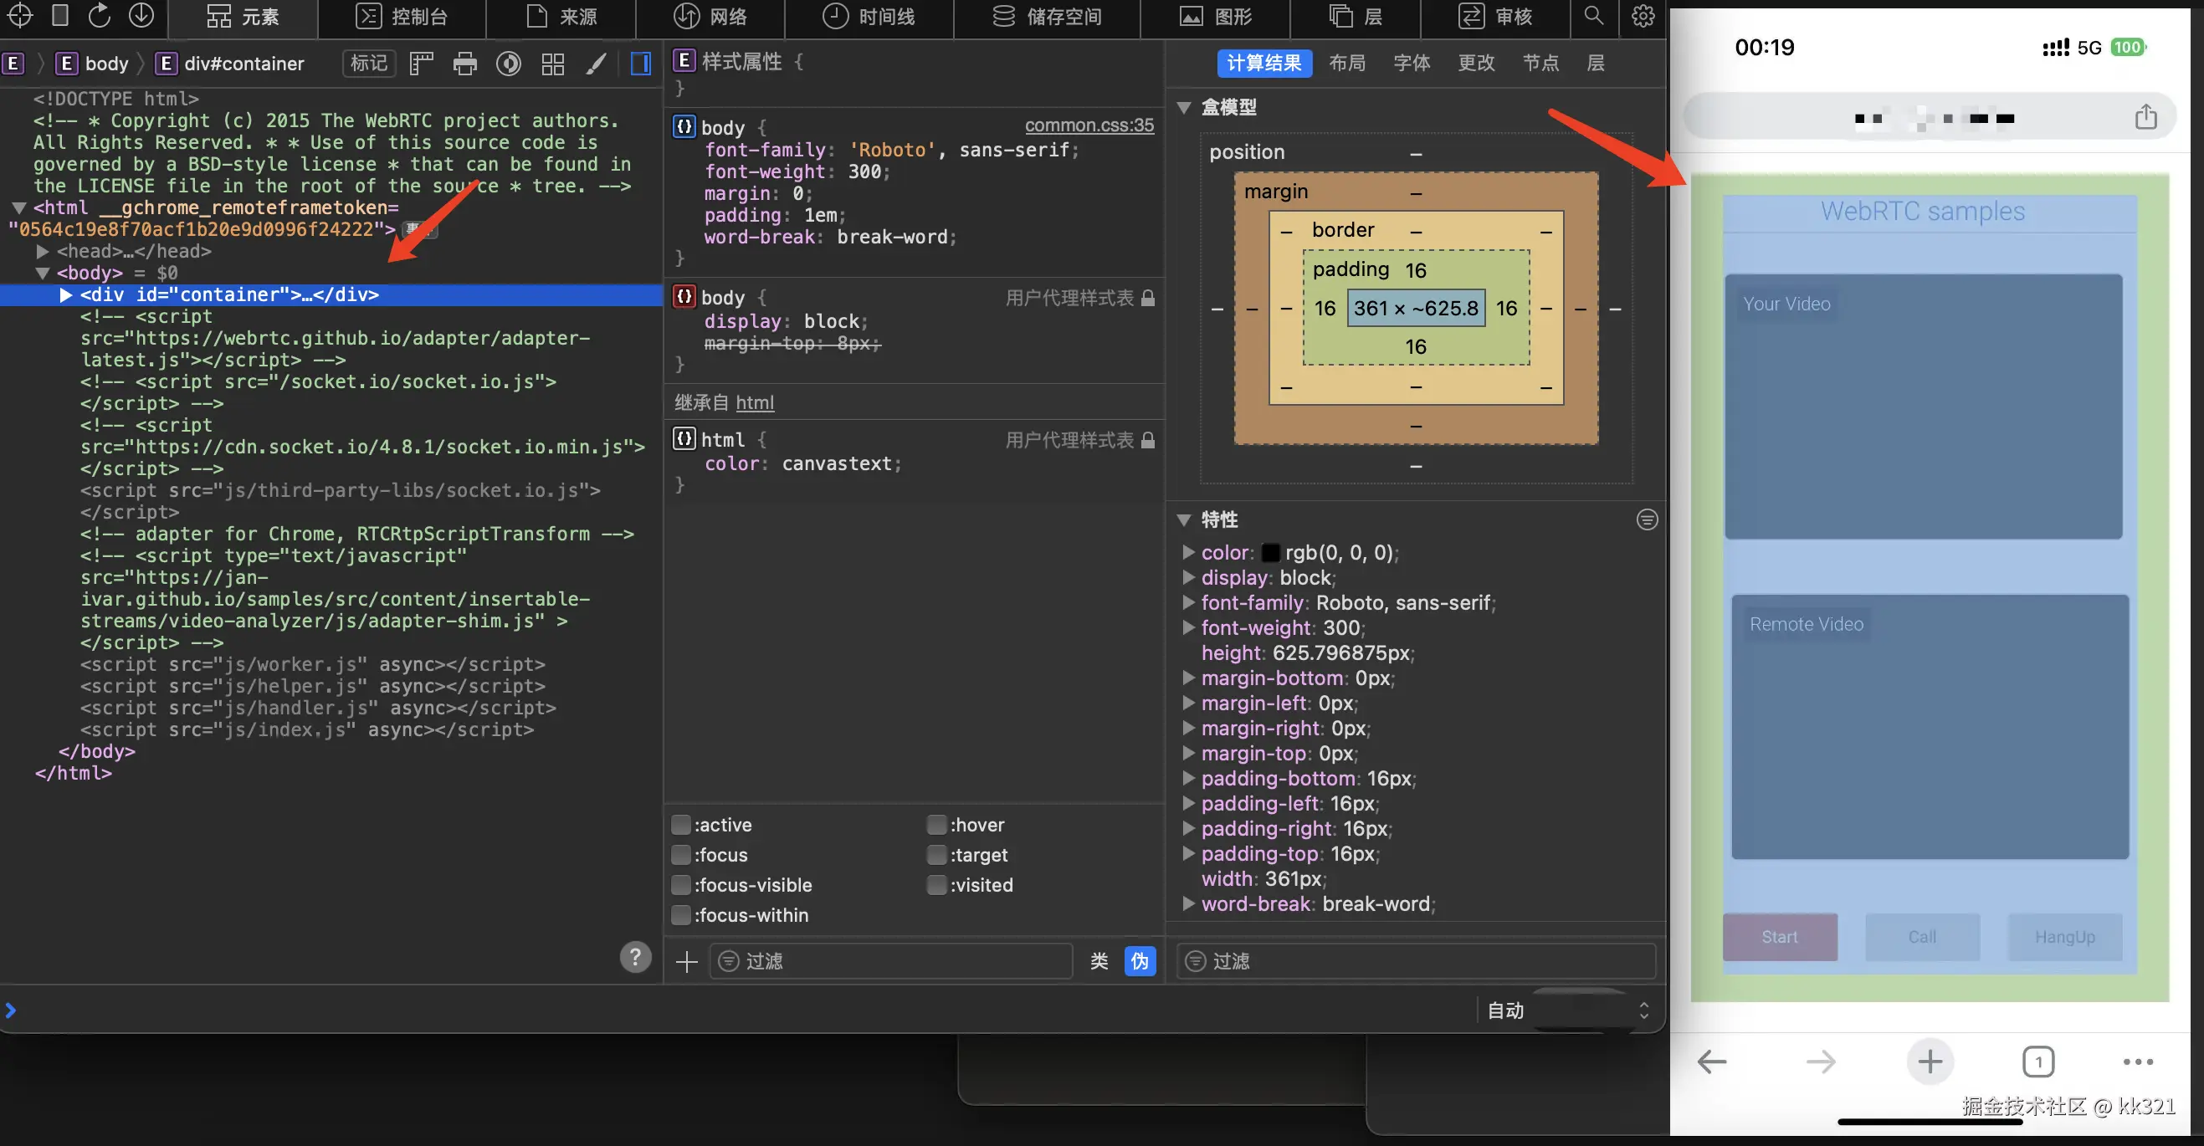Go back in the phone browser
2204x1146 pixels.
pos(1711,1062)
